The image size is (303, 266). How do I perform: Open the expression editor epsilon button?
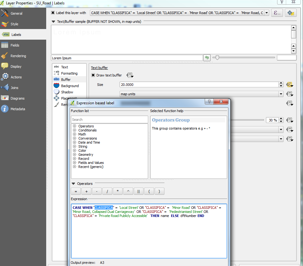tap(277, 13)
